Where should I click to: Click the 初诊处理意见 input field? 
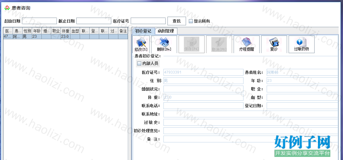click(x=251, y=130)
